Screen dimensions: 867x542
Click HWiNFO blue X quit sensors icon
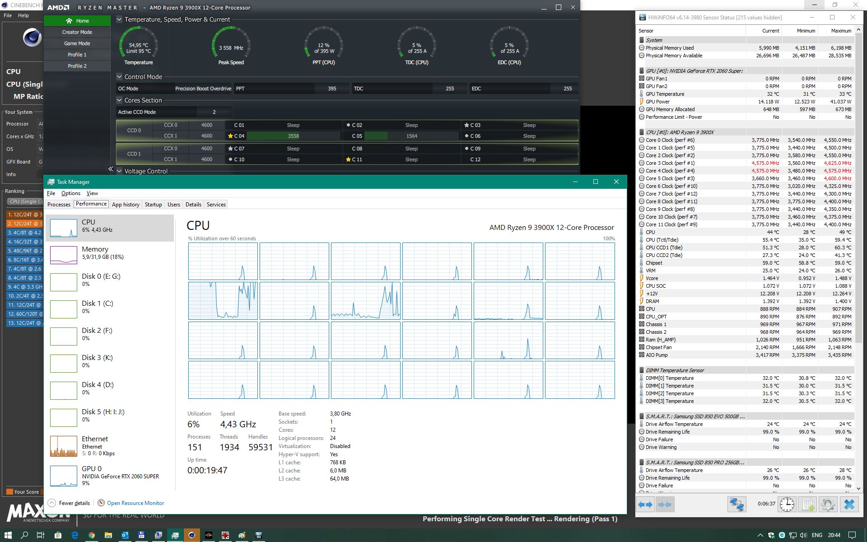849,505
